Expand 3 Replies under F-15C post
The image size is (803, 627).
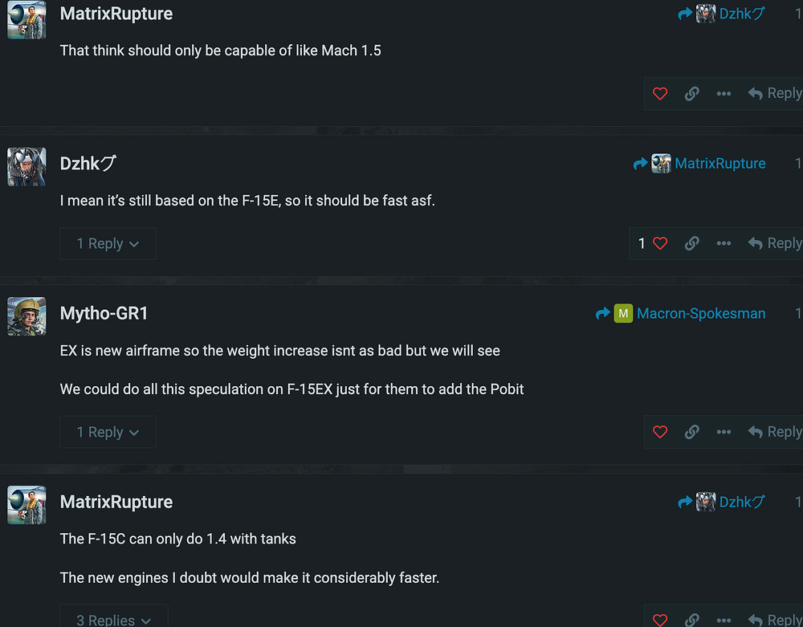113,620
